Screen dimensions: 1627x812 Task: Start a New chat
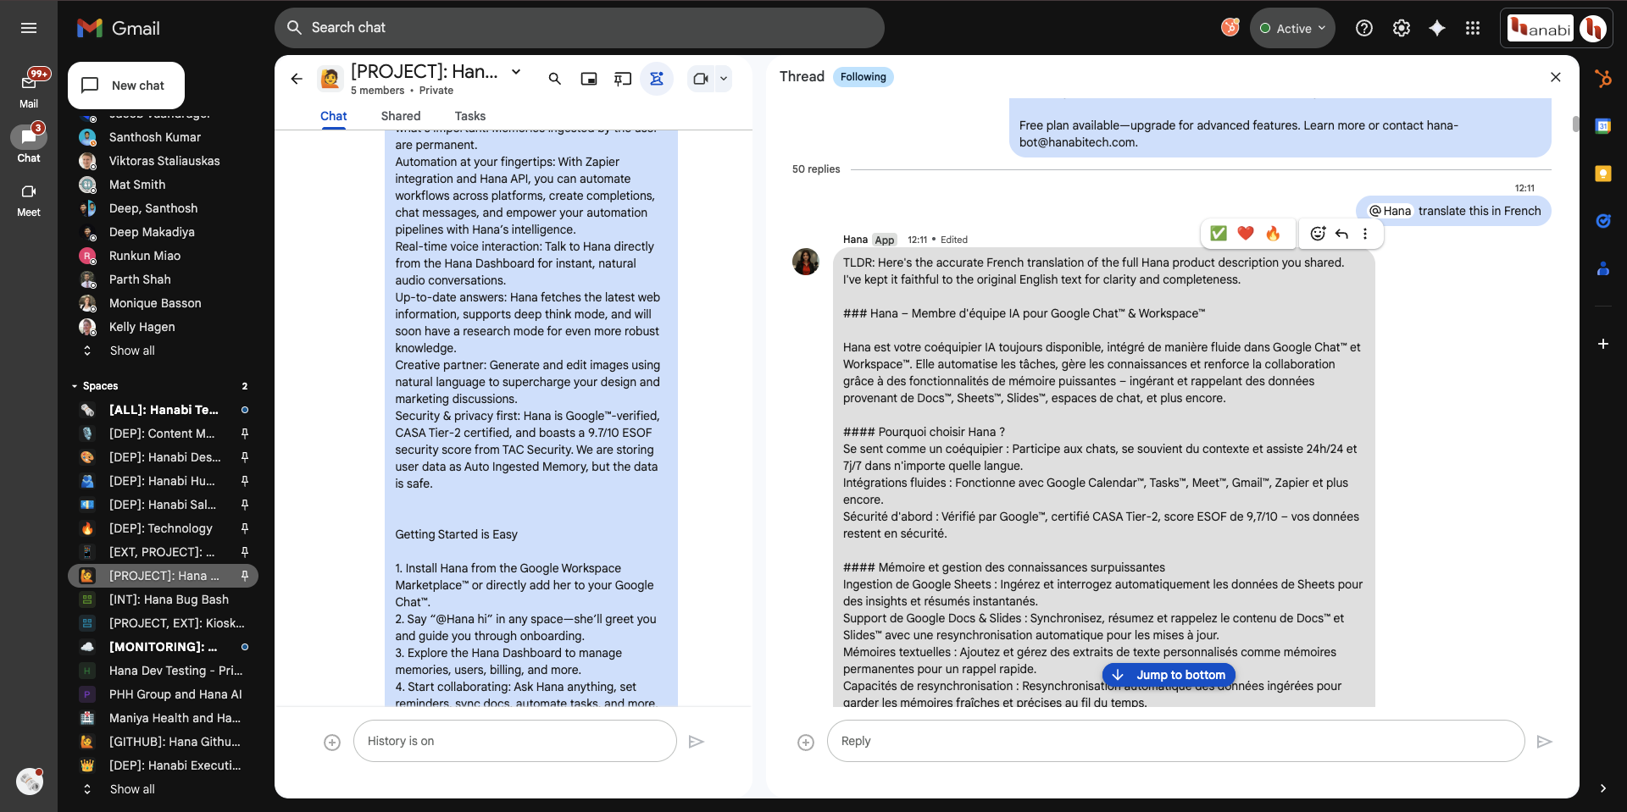[x=126, y=86]
